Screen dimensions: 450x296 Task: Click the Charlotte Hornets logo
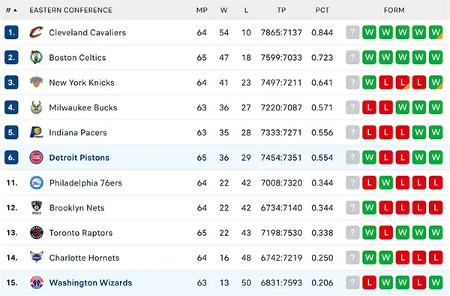tap(37, 258)
